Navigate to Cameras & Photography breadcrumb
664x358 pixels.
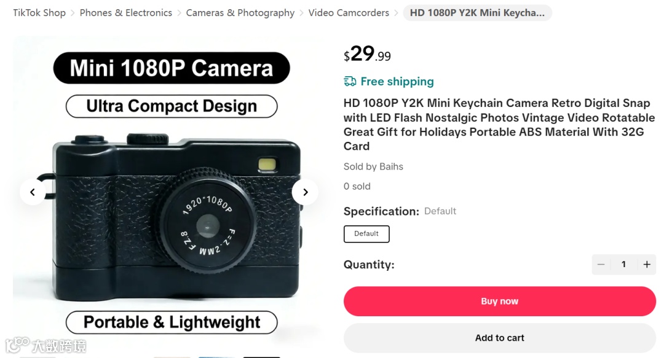click(240, 13)
